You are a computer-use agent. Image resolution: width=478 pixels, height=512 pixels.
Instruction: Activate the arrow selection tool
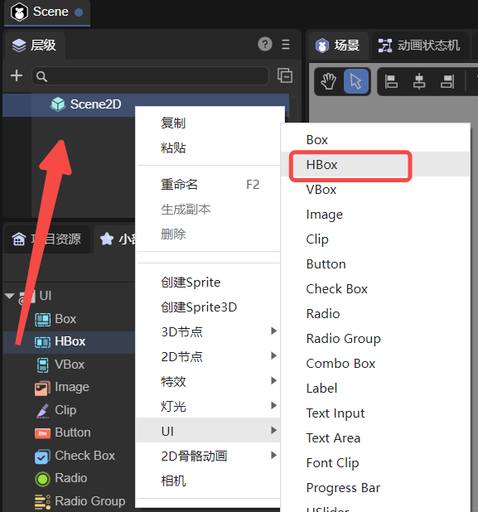[x=356, y=81]
